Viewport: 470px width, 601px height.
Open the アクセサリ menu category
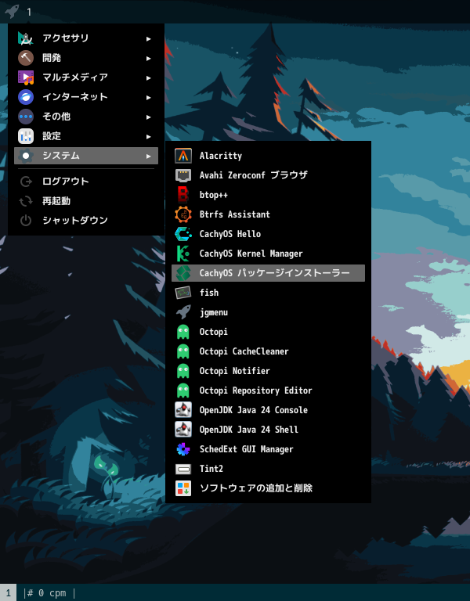(x=86, y=38)
